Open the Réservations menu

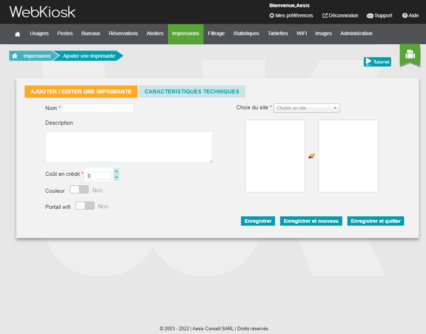(x=124, y=34)
